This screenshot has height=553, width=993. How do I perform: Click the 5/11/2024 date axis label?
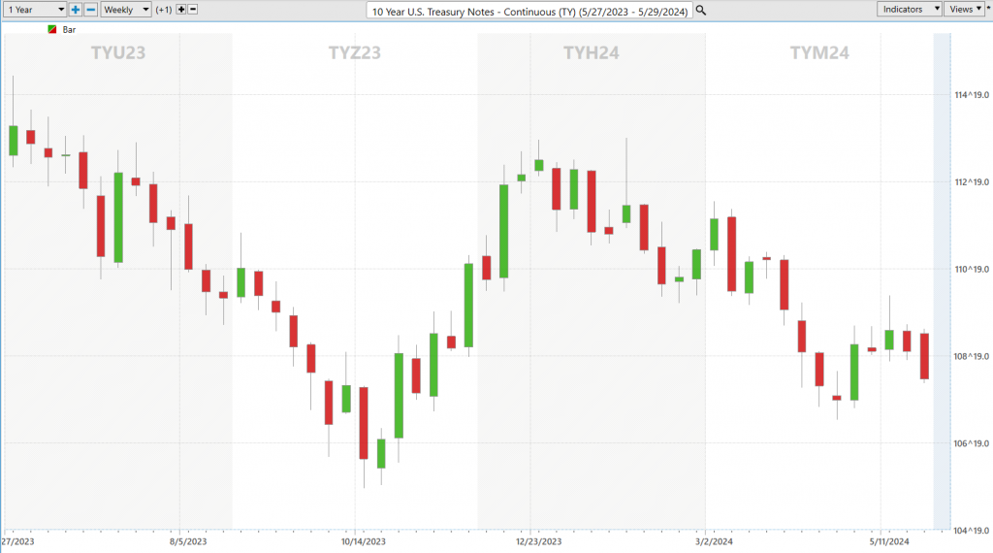889,541
